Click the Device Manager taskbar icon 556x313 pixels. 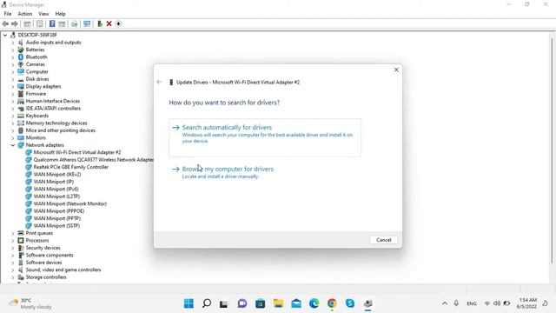(x=368, y=303)
